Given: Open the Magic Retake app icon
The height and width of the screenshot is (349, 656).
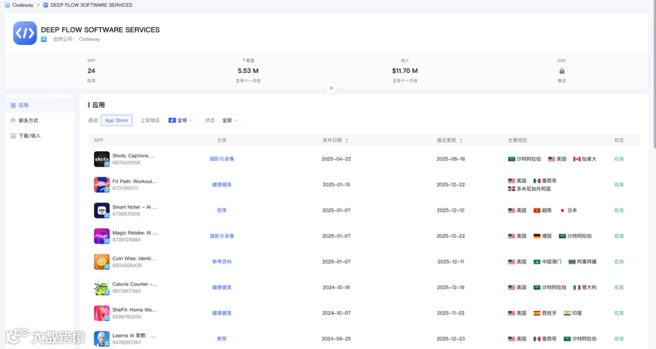Looking at the screenshot, I should [101, 236].
